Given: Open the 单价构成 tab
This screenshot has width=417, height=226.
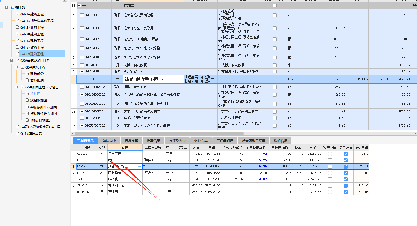Looking at the screenshot, I should click(x=109, y=141).
